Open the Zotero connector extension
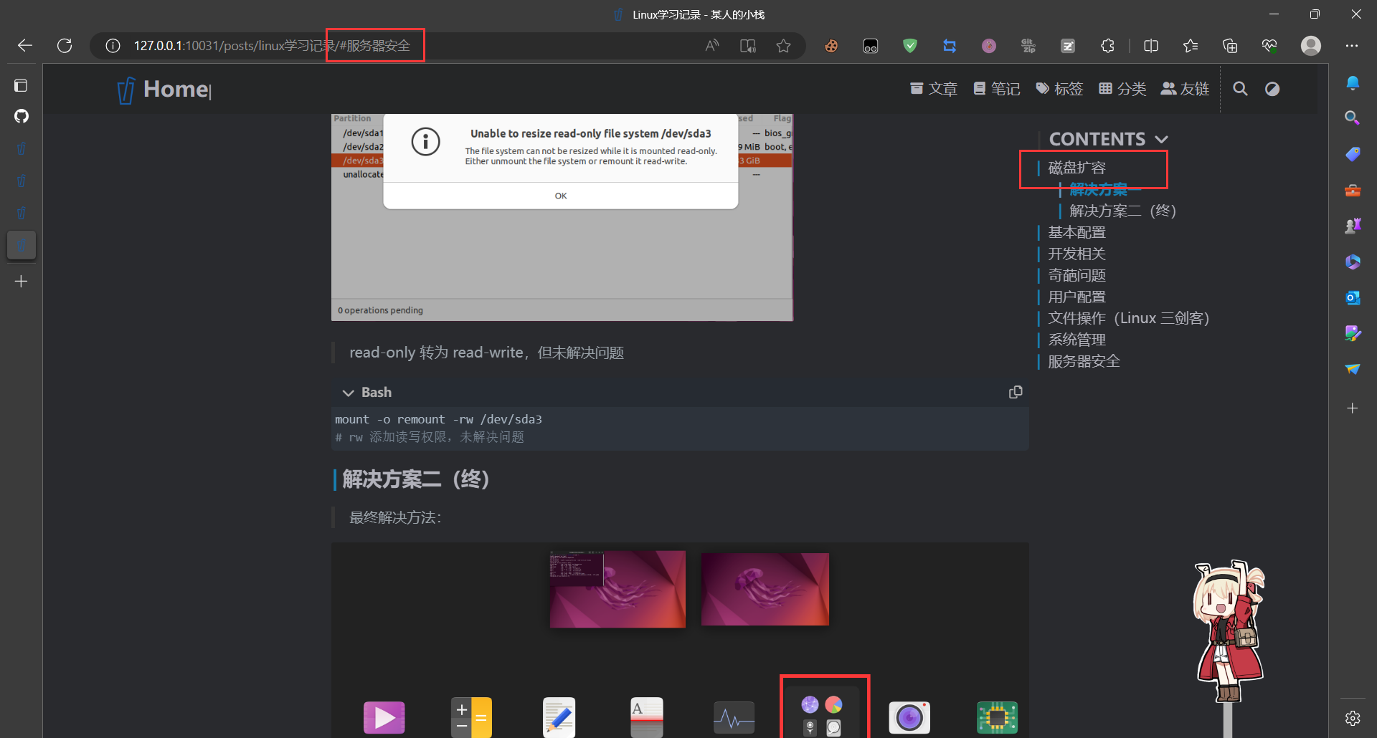Image resolution: width=1377 pixels, height=738 pixels. pyautogui.click(x=1068, y=45)
